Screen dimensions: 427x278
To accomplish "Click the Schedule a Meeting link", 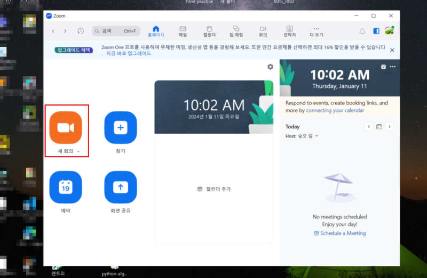I will click(340, 233).
